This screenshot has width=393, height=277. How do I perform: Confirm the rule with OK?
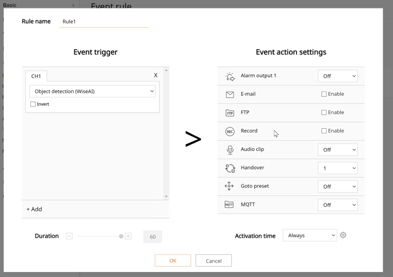[173, 261]
